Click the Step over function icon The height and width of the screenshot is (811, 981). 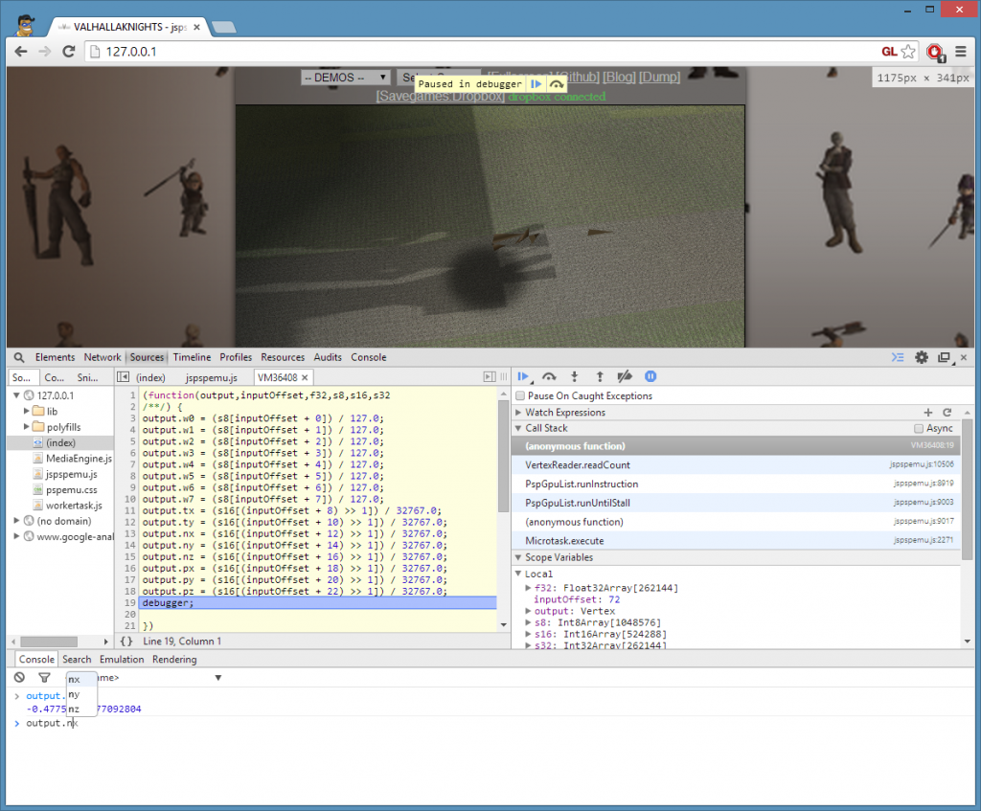pos(549,377)
